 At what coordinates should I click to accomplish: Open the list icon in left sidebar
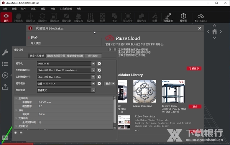(5, 64)
